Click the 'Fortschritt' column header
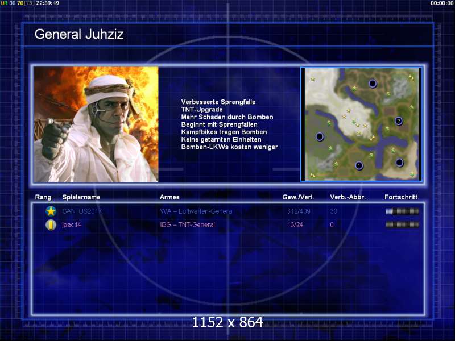The height and width of the screenshot is (341, 455). [401, 197]
